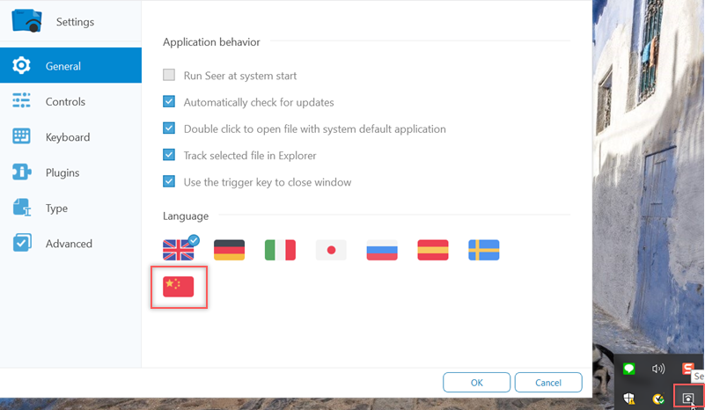Switch language to the Russian flag

click(382, 250)
